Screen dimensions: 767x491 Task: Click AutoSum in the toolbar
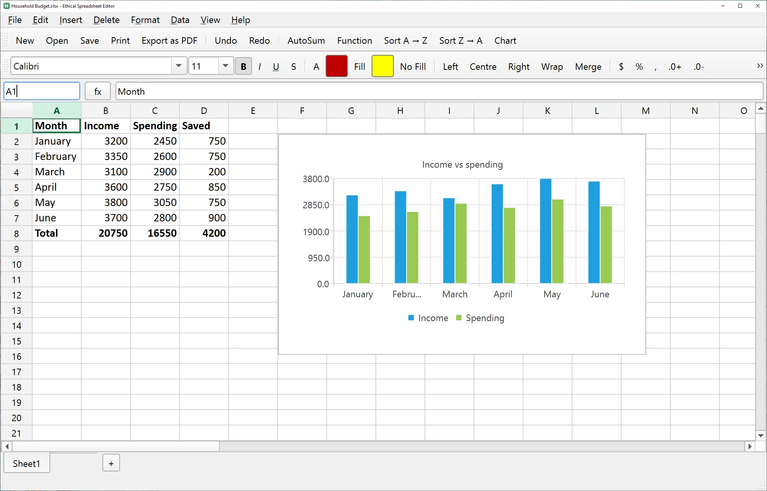click(x=306, y=41)
